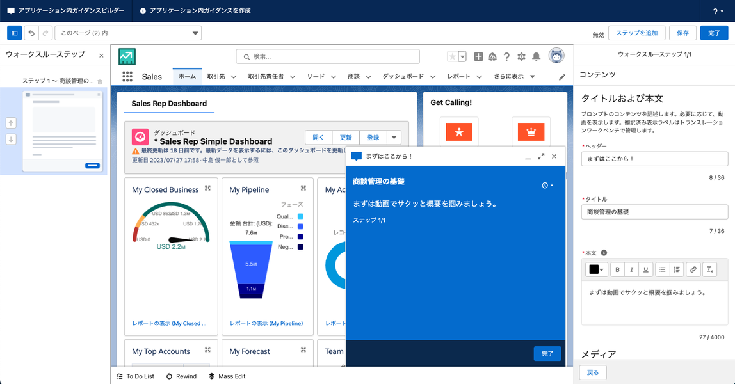
Task: Open the このページ (2) 内 dropdown
Action: tap(128, 33)
